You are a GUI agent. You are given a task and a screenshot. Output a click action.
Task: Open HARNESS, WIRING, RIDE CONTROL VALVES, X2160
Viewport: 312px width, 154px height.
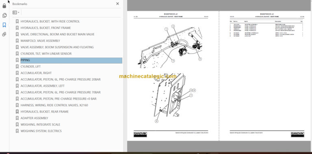pos(54,105)
